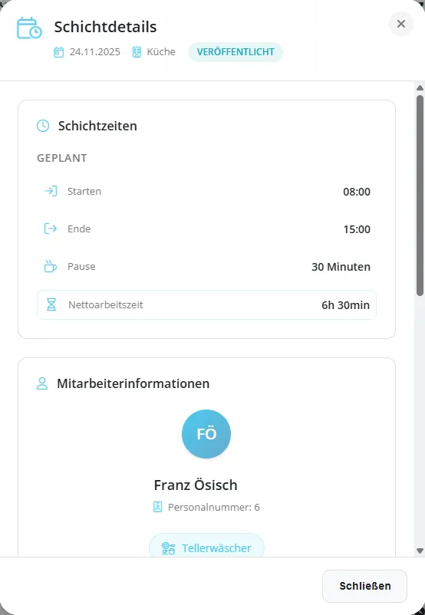Click the Schichtzeiten heading
The height and width of the screenshot is (615, 425).
click(97, 126)
